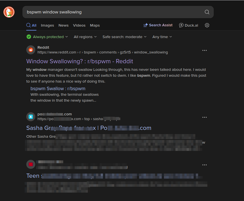The width and height of the screenshot is (244, 201).
Task: Open the Maps tab
Action: 95,25
